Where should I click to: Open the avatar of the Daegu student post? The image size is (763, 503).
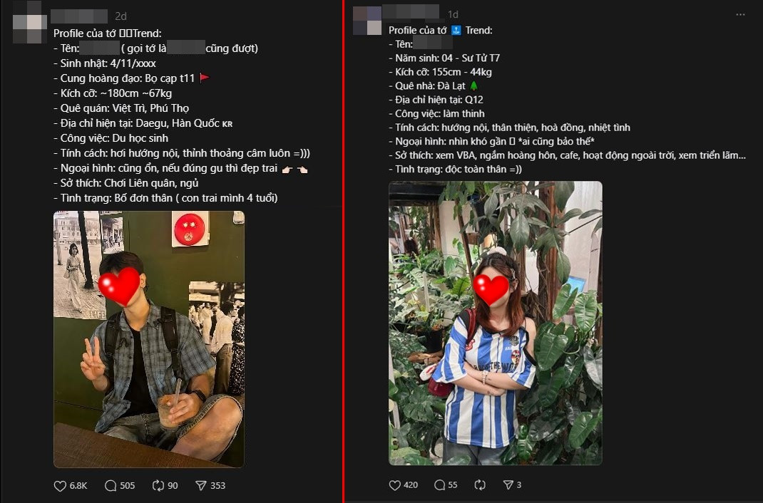click(30, 26)
